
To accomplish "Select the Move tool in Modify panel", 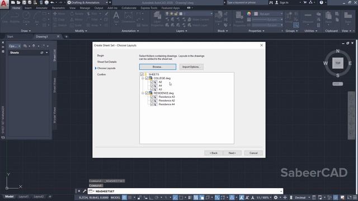I will coord(59,13).
